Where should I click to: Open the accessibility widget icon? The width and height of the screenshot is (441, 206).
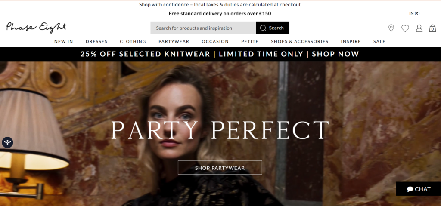pos(7,142)
